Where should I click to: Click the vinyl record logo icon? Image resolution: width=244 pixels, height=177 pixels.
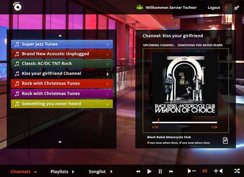tap(18, 7)
